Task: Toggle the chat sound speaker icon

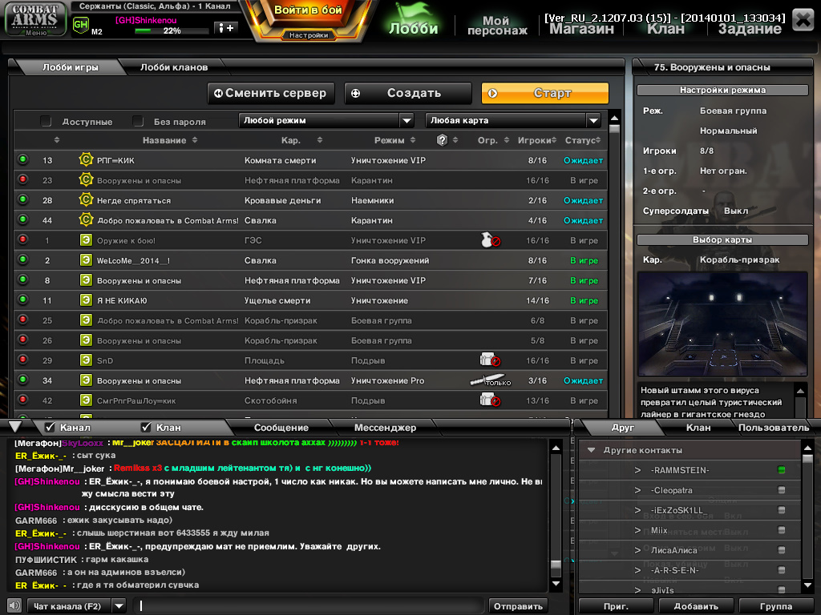Action: tap(14, 605)
